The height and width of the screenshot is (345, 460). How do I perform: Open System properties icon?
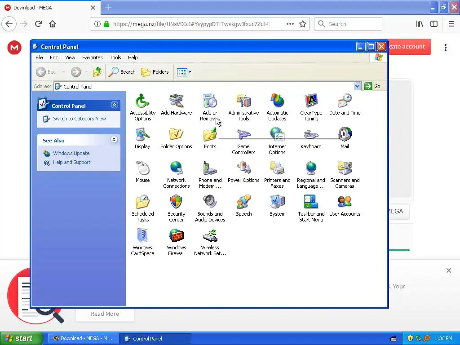[x=277, y=206]
